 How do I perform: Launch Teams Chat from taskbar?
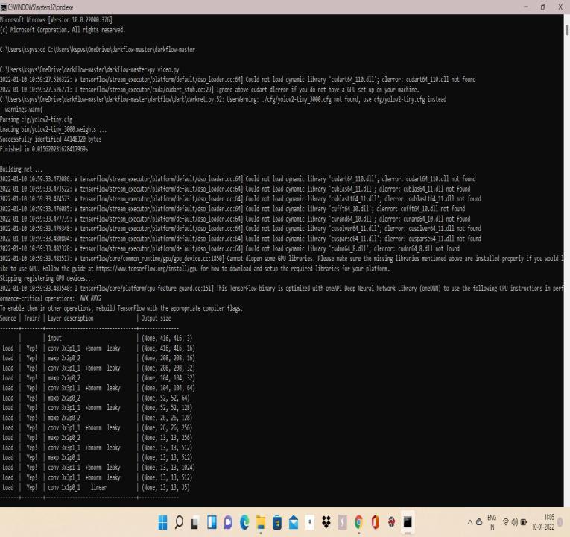point(228,522)
